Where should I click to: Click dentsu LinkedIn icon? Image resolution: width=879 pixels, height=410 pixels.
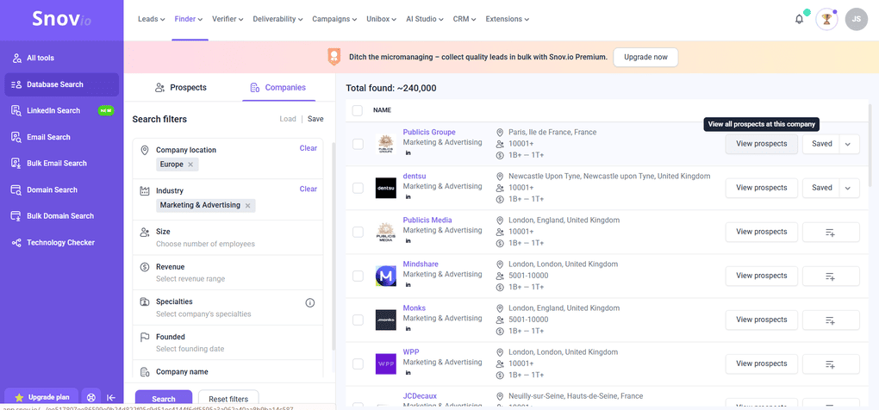[x=408, y=197]
